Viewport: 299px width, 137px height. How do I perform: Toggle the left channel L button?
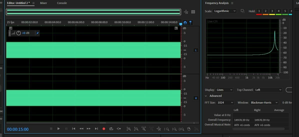pos(196,50)
